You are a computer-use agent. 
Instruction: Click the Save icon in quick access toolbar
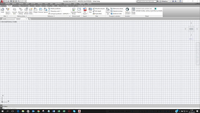(11, 1)
